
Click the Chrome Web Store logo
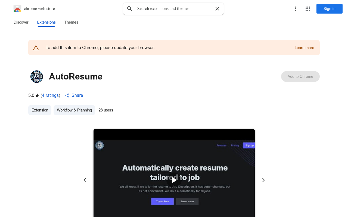coord(17,9)
